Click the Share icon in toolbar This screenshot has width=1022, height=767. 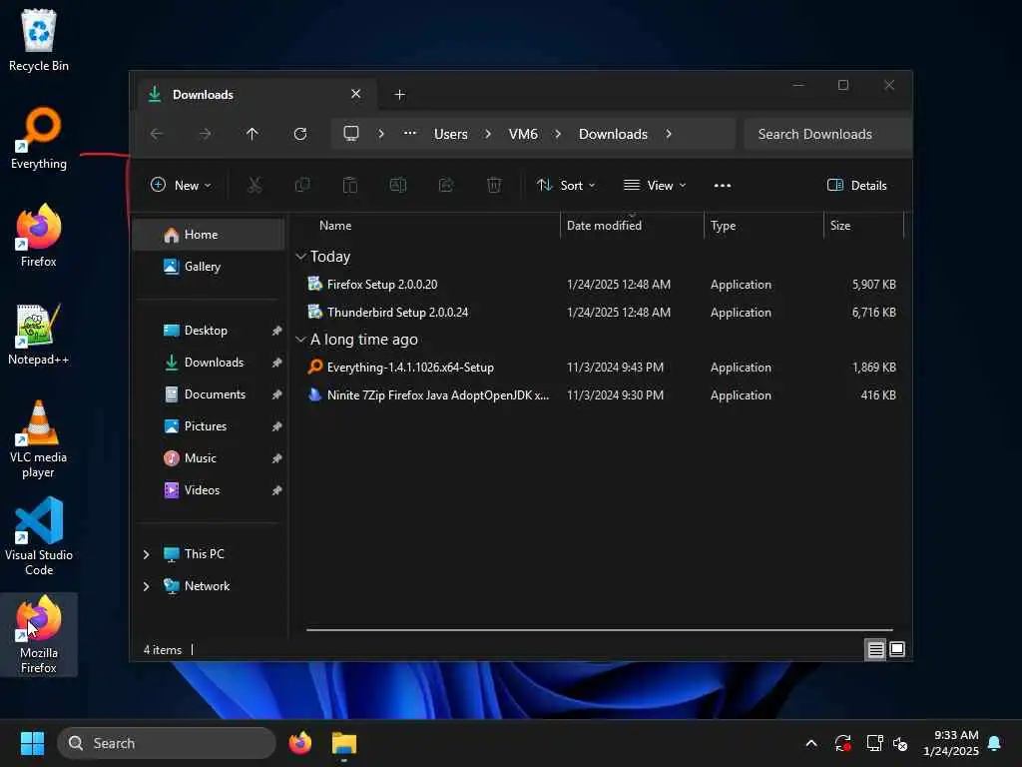[x=446, y=186]
